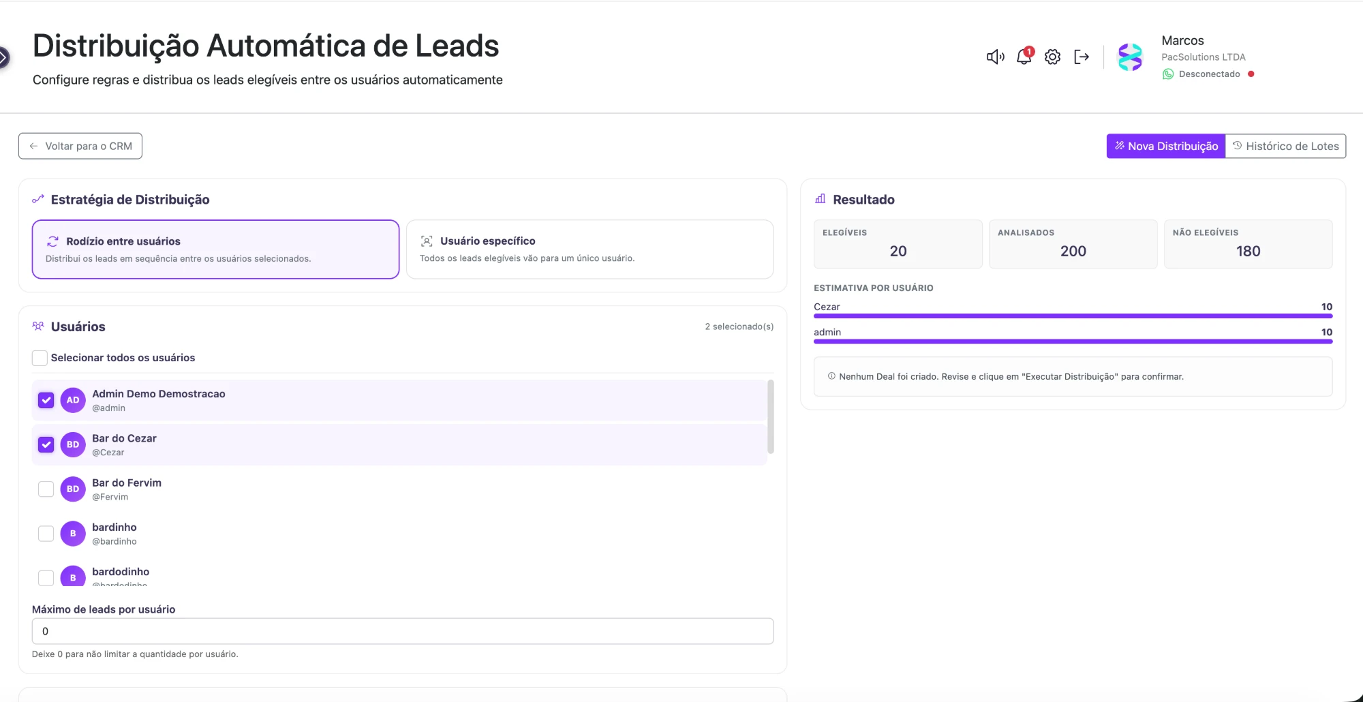
Task: Click the sound speaker icon in header
Action: [x=995, y=57]
